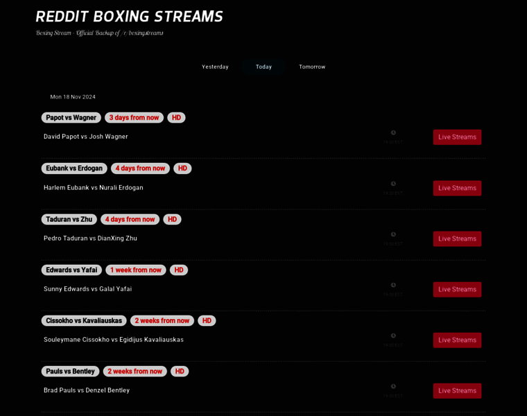Click the Eubank vs Erdogan tag
Viewport: 527px width, 416px height.
click(x=74, y=168)
